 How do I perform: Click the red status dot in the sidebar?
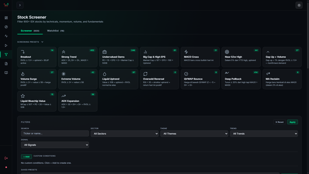click(6, 167)
